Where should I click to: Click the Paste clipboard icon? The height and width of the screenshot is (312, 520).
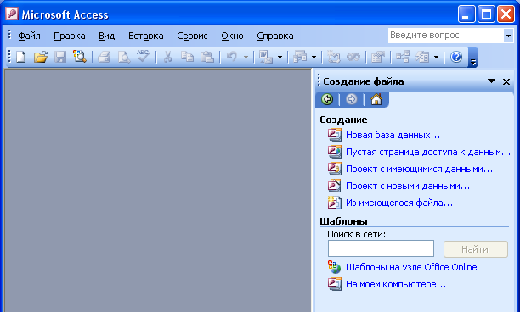207,57
